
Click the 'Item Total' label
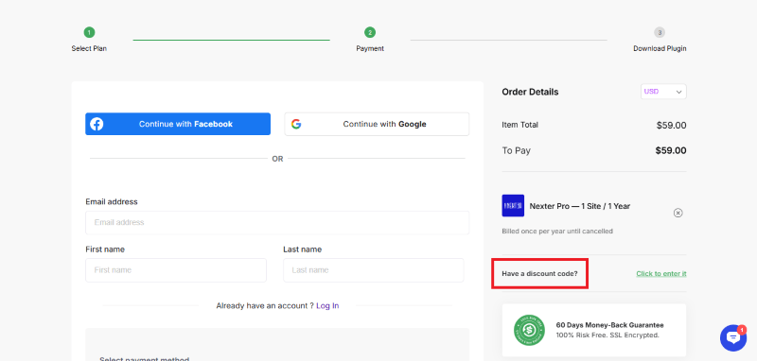click(x=519, y=125)
